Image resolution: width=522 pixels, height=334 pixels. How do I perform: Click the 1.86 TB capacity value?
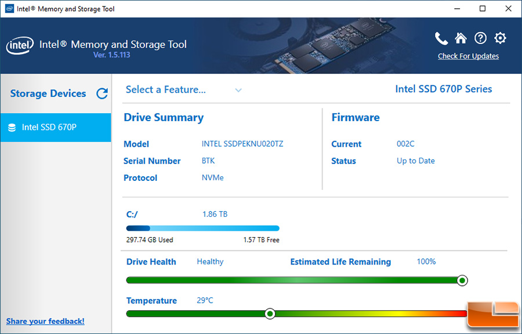[215, 214]
